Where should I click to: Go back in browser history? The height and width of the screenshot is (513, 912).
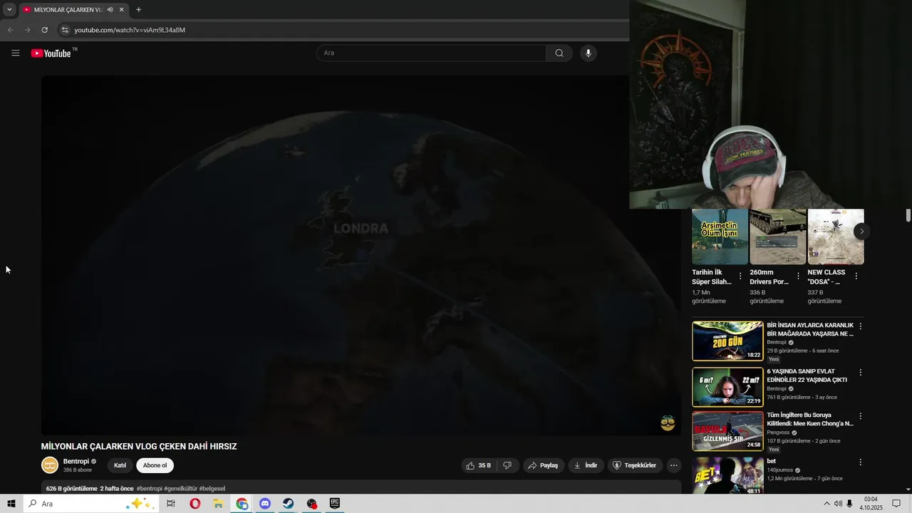(10, 30)
